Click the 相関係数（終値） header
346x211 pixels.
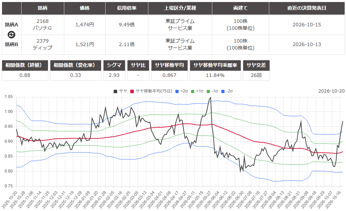(x=25, y=65)
